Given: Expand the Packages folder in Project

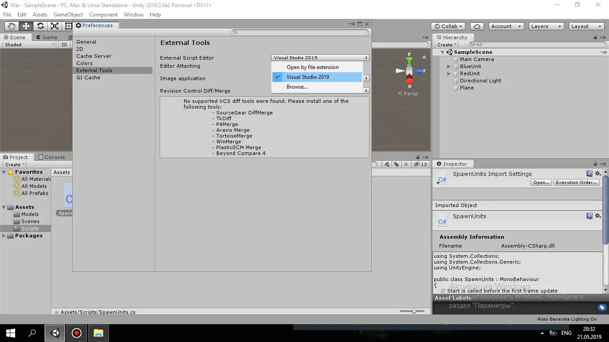Looking at the screenshot, I should [4, 236].
